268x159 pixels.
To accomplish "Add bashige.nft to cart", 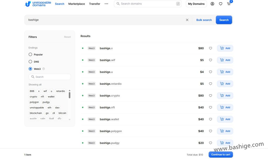I will [225, 107].
